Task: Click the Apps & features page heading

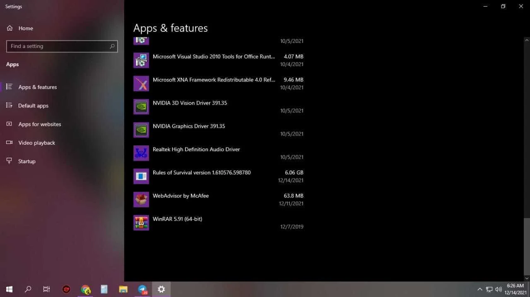Action: tap(171, 28)
